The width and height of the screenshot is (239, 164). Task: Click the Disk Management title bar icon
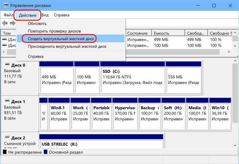click(6, 6)
